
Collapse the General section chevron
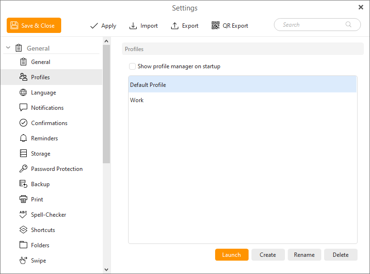8,48
